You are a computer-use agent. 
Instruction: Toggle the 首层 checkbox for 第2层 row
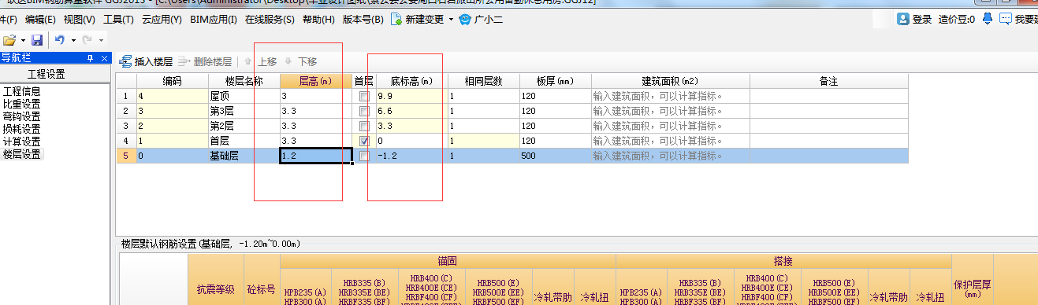coord(363,126)
